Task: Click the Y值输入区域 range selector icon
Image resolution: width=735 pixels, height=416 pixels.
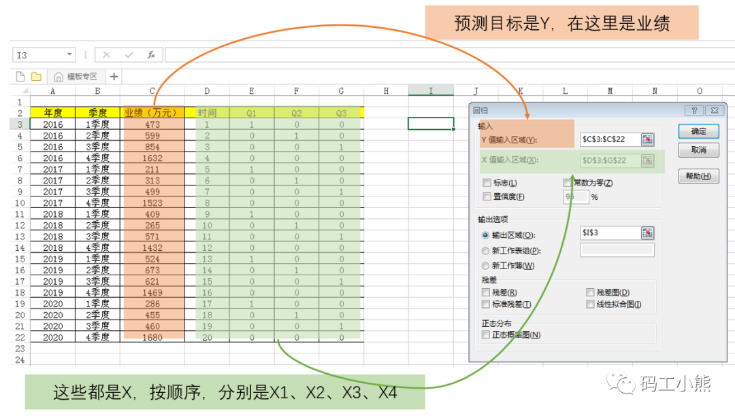Action: tap(648, 139)
